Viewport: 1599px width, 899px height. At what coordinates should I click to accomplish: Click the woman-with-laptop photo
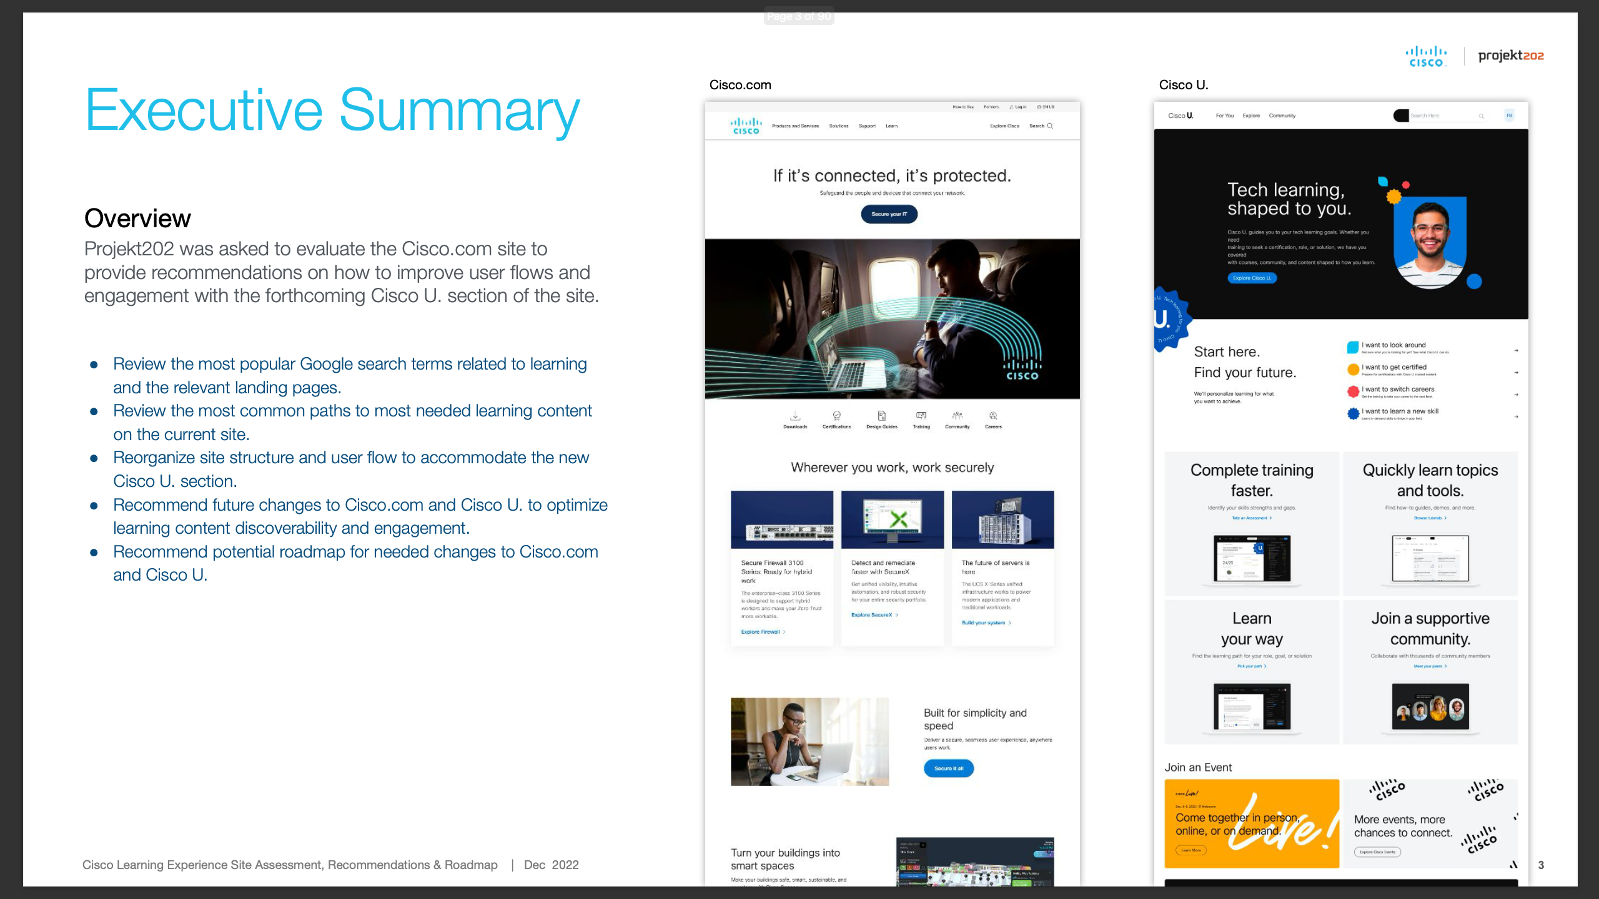[x=809, y=742]
